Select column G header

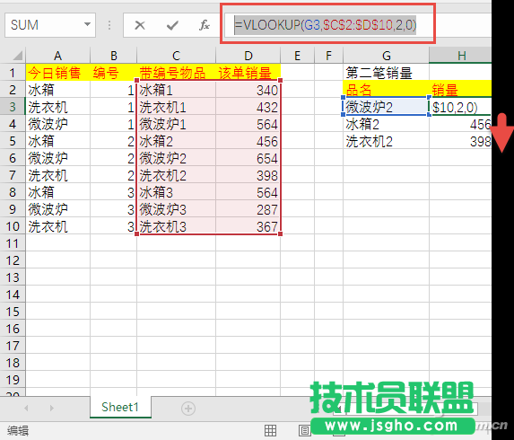click(386, 55)
